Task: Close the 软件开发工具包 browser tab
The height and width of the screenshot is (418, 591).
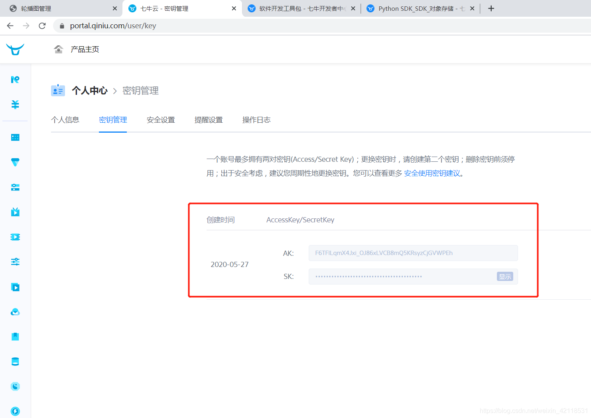Action: click(353, 8)
